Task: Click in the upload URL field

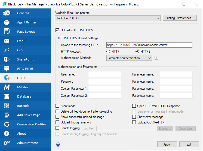Action: 149,45
